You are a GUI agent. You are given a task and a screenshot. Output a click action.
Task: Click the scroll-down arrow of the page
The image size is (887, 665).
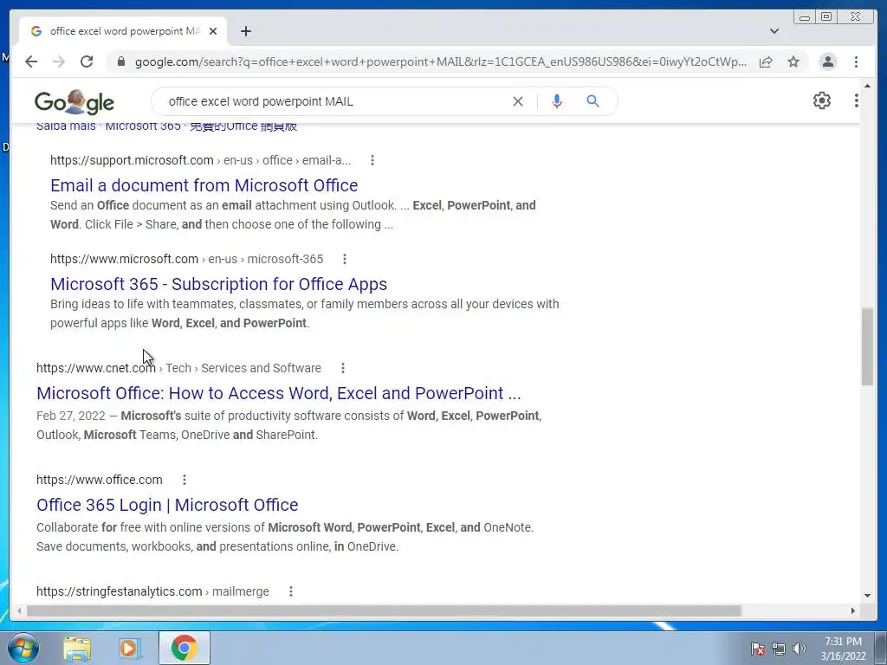point(867,595)
